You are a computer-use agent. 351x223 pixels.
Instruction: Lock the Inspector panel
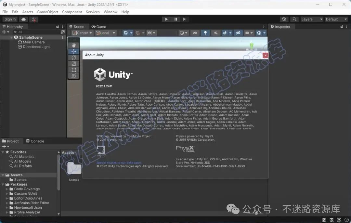tap(342, 26)
